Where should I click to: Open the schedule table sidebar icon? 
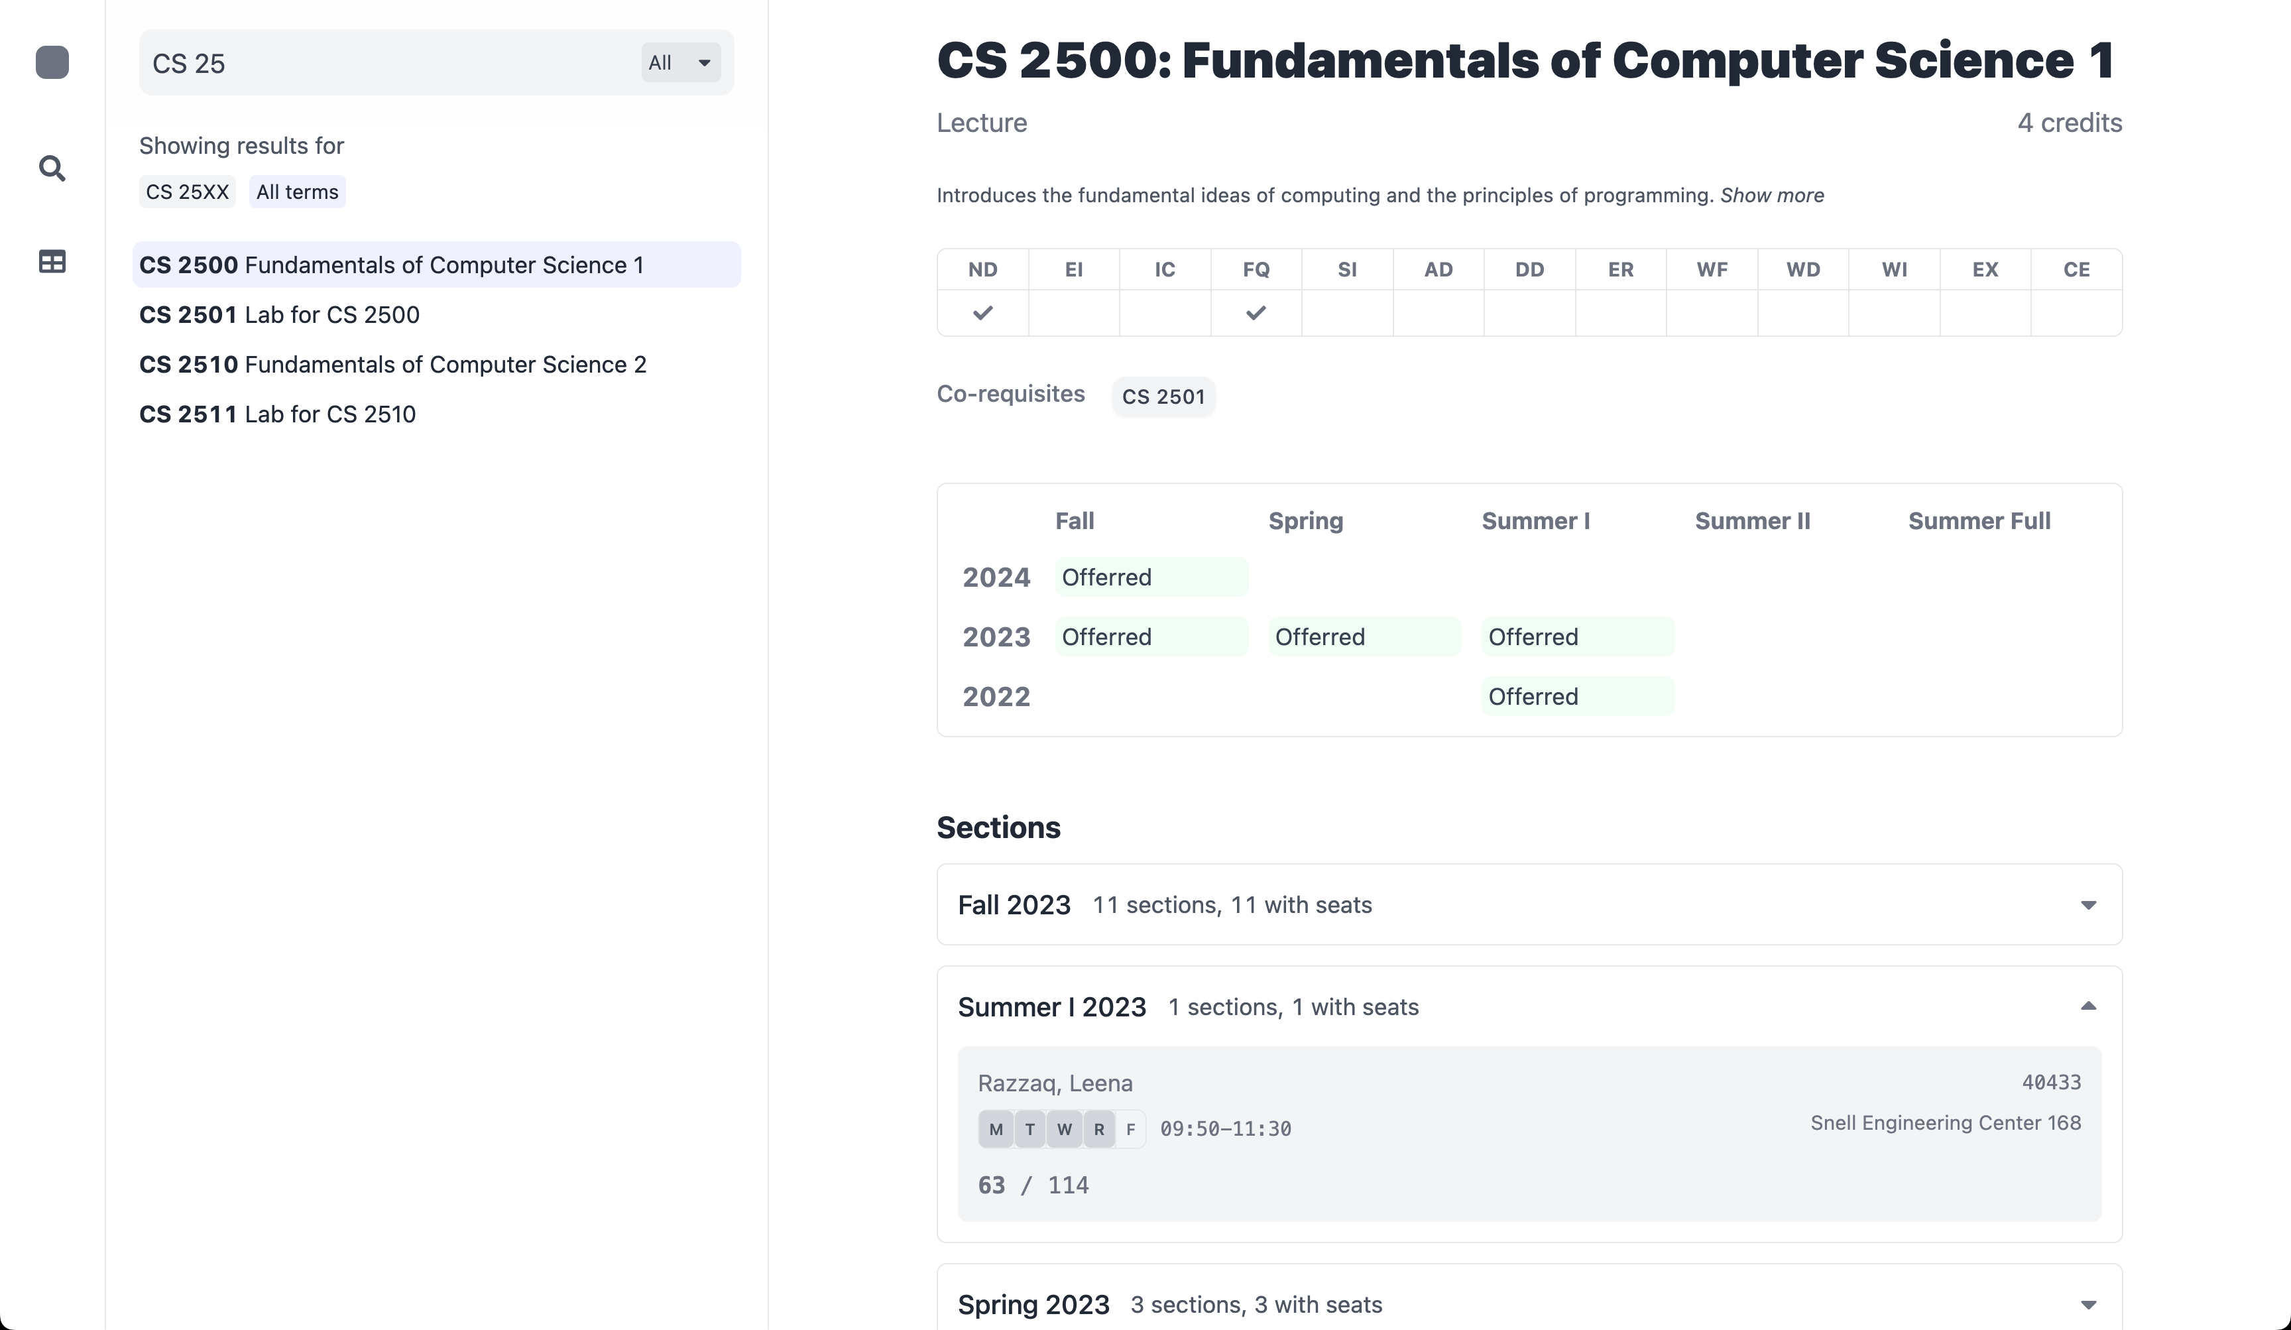tap(52, 262)
